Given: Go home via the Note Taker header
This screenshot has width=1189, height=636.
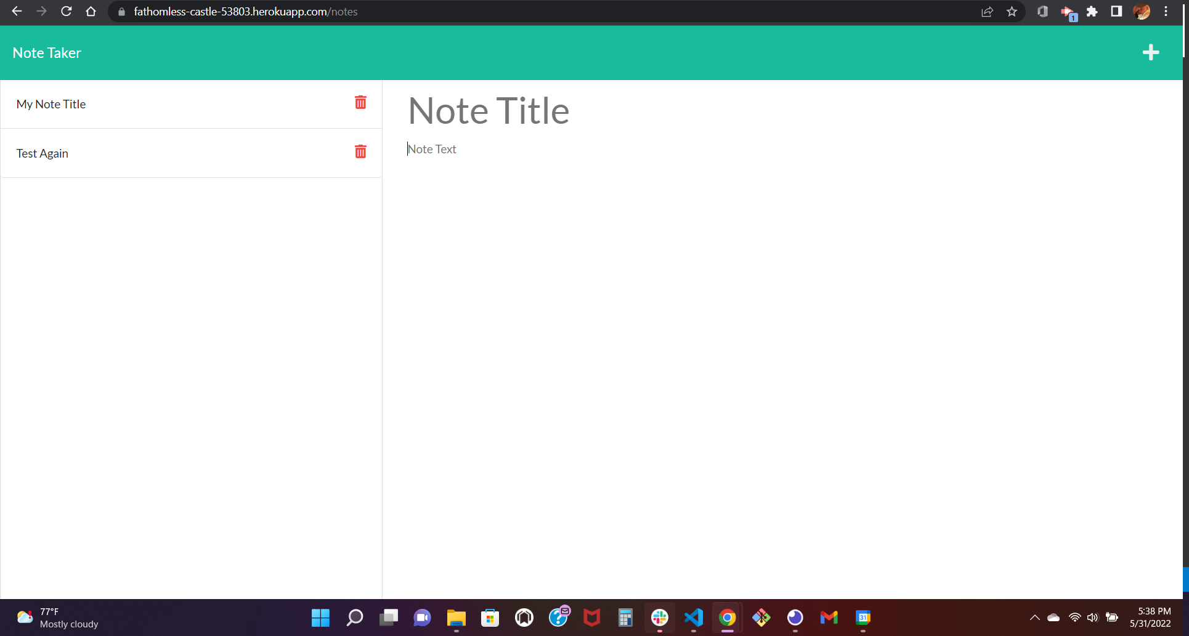Looking at the screenshot, I should pyautogui.click(x=47, y=52).
